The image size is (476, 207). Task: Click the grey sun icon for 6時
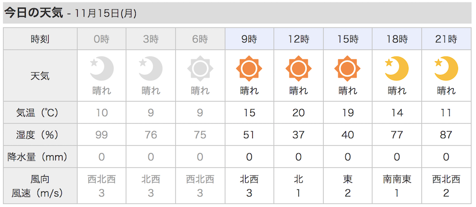tap(200, 68)
